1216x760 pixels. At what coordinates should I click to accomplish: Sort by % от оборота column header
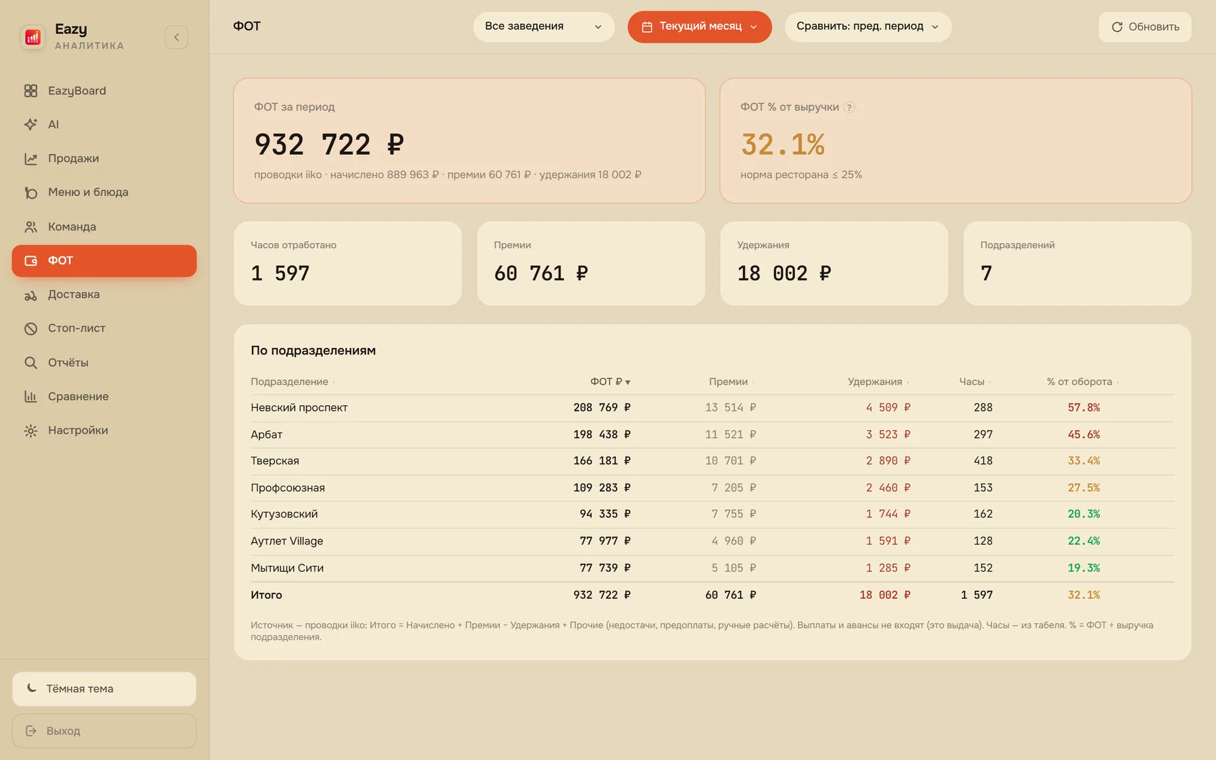click(1082, 382)
